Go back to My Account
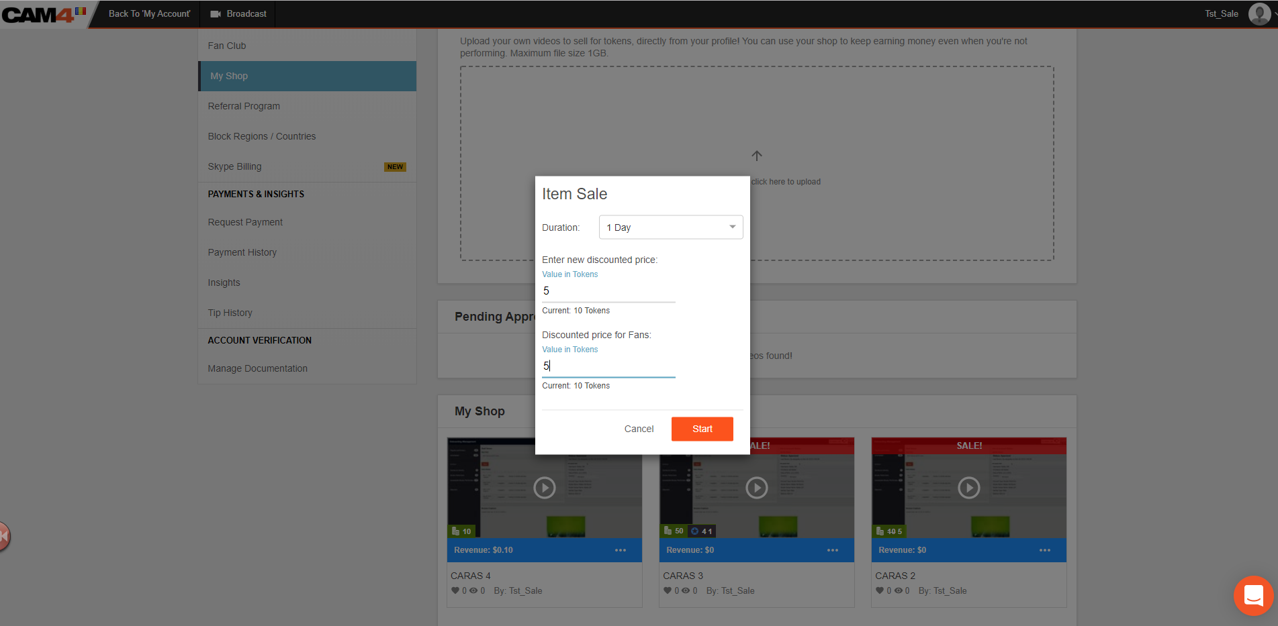Image resolution: width=1278 pixels, height=626 pixels. coord(149,14)
